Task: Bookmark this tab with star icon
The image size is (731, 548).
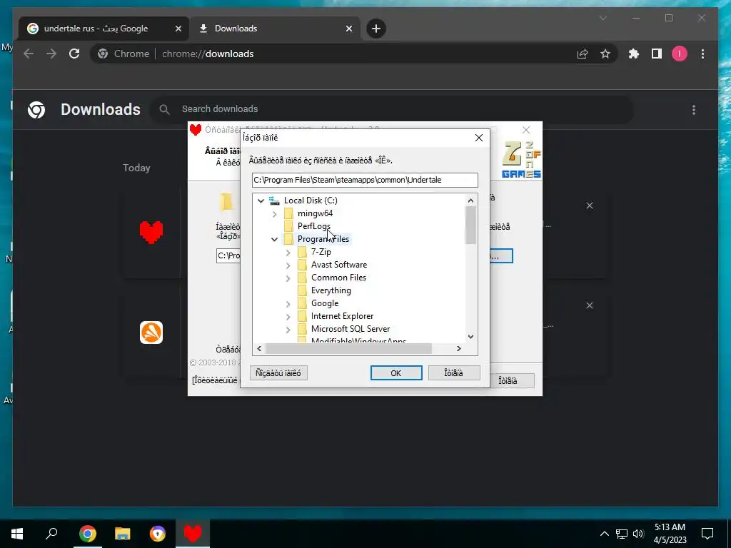Action: [605, 54]
